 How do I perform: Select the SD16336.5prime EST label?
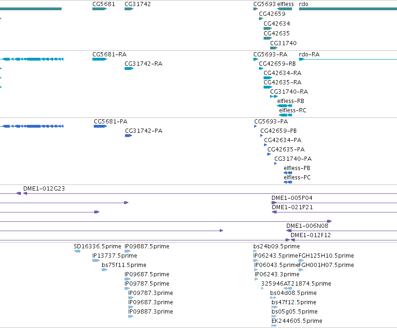coord(98,246)
